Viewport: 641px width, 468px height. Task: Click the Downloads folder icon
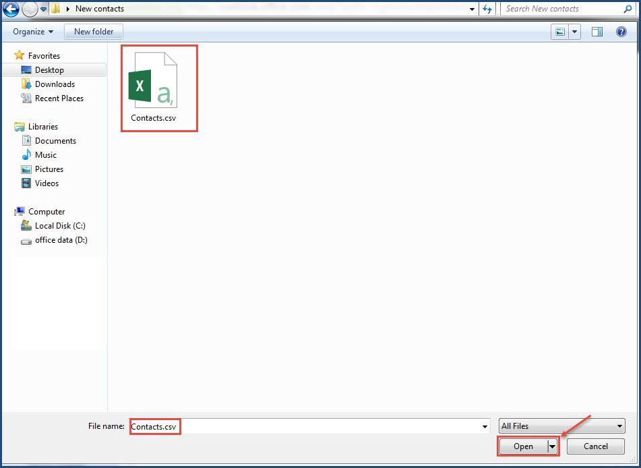(26, 84)
